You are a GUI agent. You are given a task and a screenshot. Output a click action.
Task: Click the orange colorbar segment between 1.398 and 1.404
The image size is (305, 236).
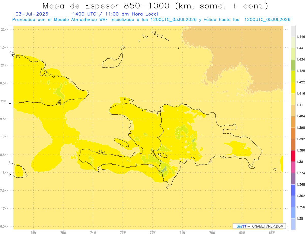(293, 122)
